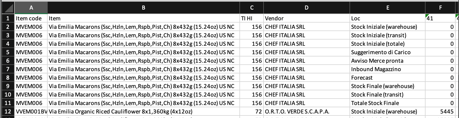This screenshot has width=459, height=118.
Task: Select column D header
Action: [x=306, y=8]
